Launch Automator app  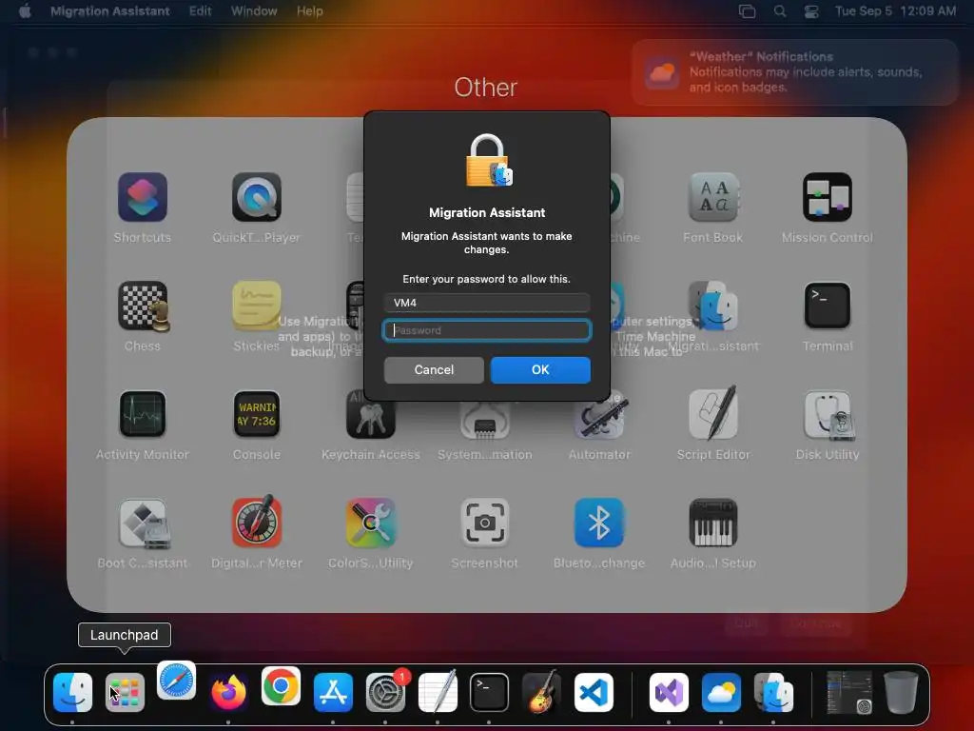click(599, 417)
